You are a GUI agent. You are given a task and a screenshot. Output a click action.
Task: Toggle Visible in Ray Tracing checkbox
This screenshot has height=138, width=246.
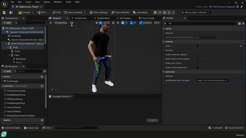click(198, 63)
